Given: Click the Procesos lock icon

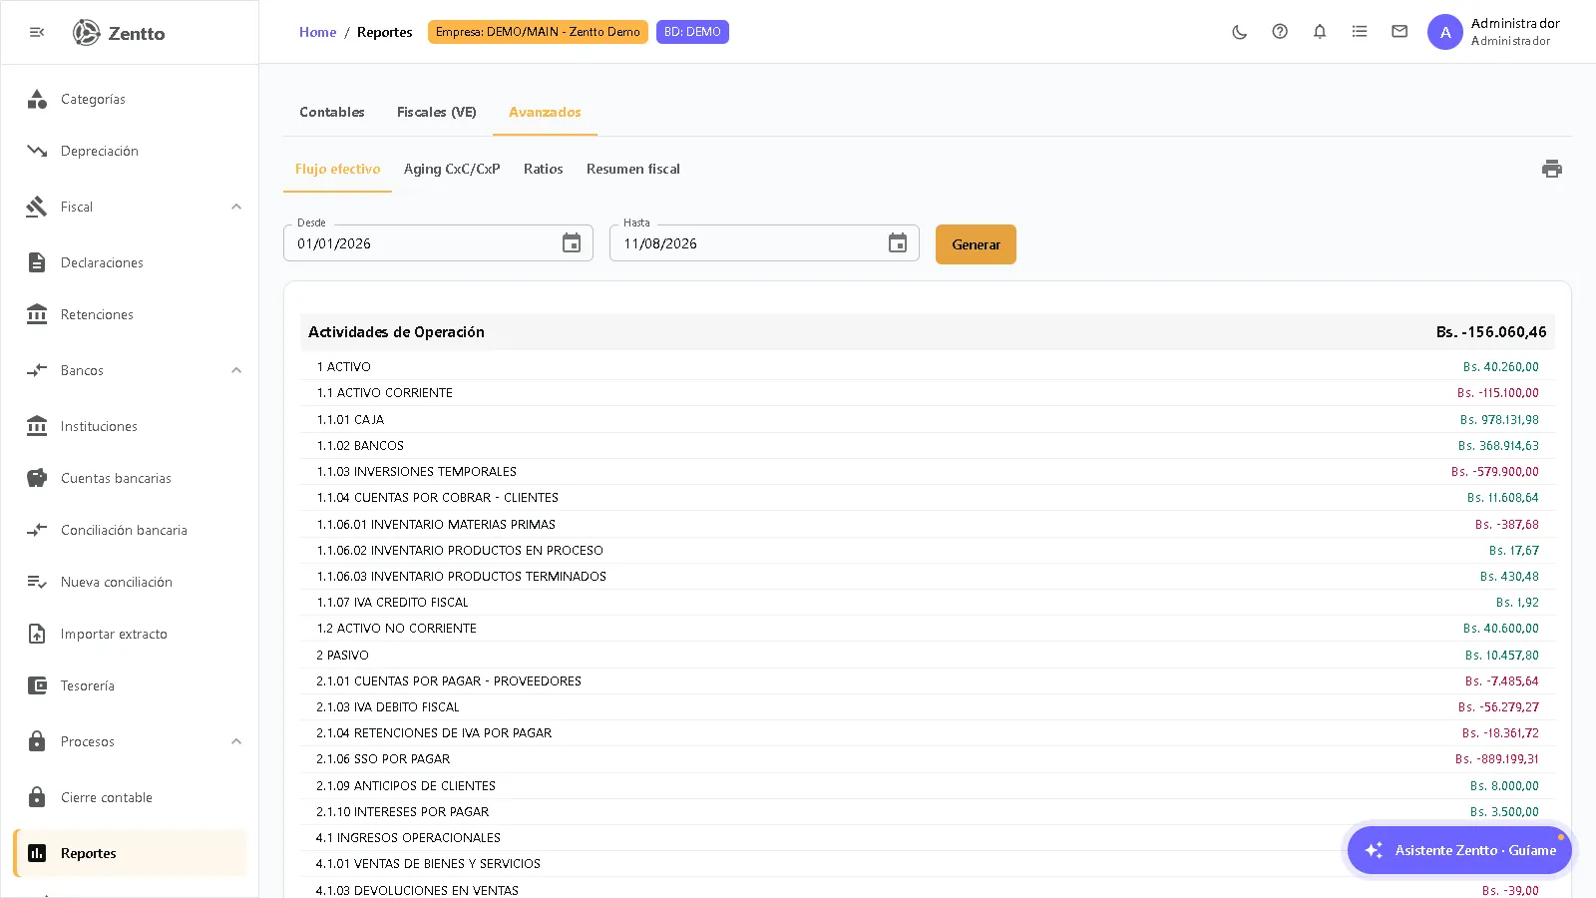Looking at the screenshot, I should point(37,741).
